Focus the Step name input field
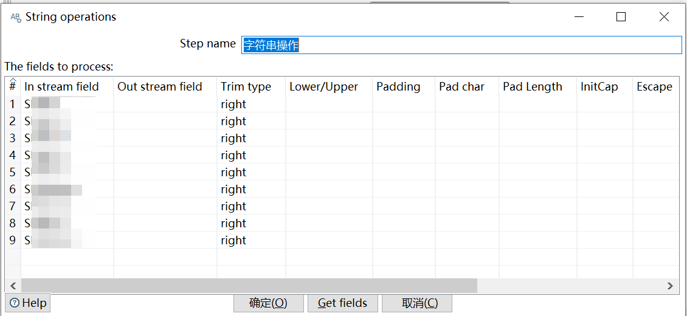 [x=461, y=44]
